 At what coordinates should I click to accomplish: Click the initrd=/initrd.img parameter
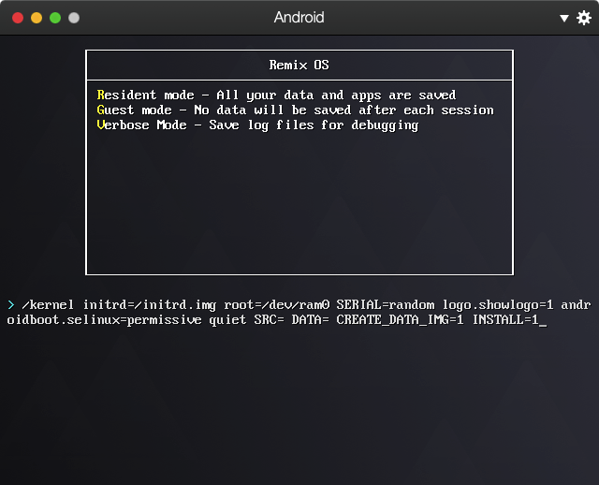click(150, 305)
